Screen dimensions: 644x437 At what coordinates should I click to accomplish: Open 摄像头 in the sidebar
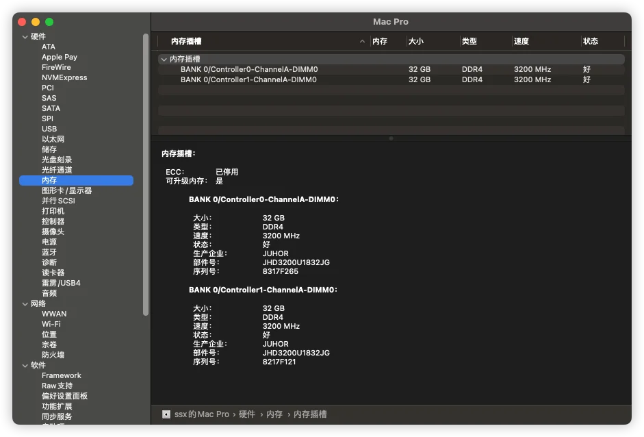coord(53,232)
